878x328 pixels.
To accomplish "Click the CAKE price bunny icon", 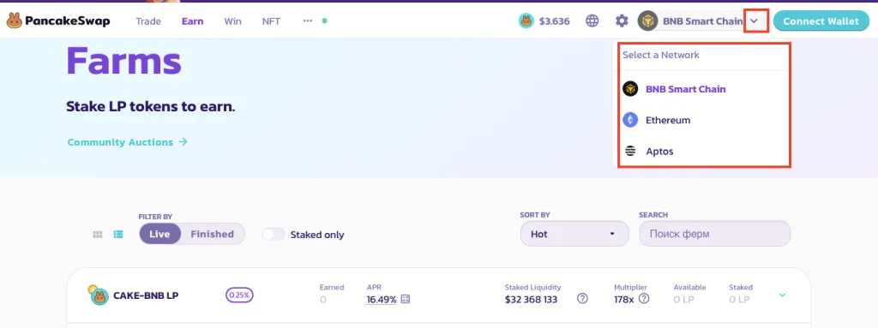I will [x=526, y=21].
